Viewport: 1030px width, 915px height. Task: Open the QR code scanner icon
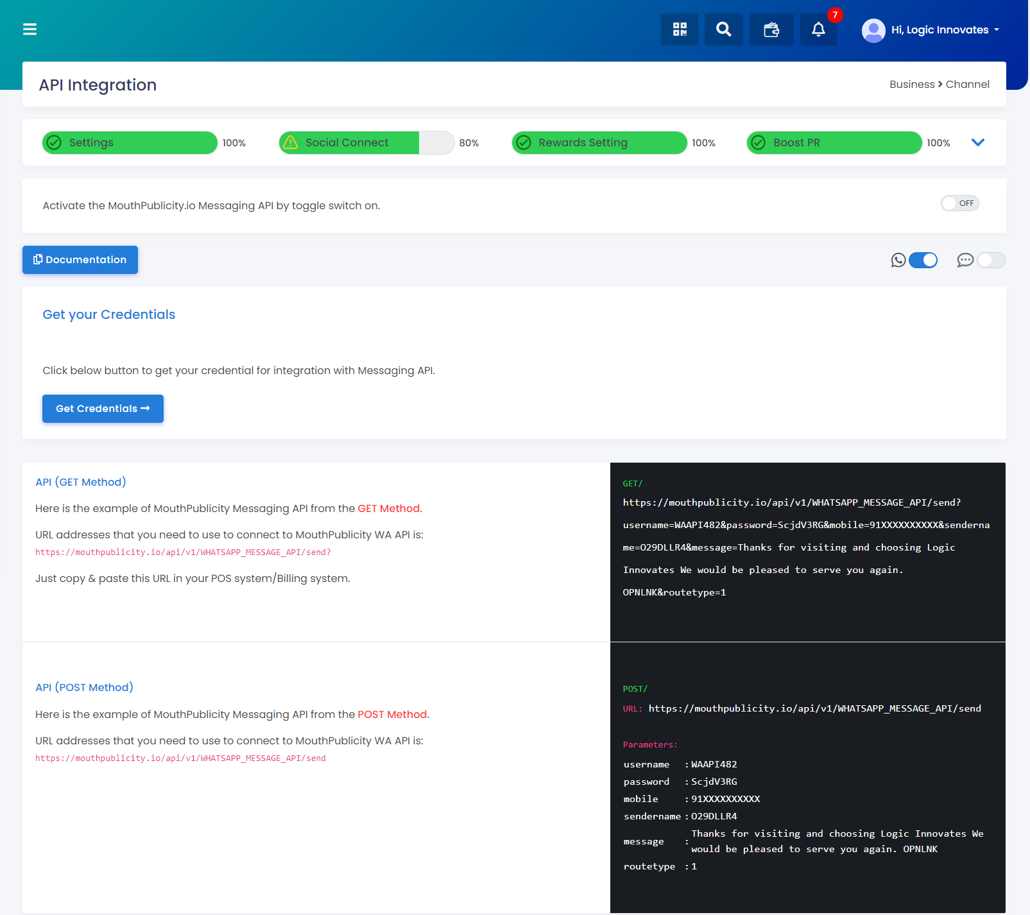[x=680, y=29]
